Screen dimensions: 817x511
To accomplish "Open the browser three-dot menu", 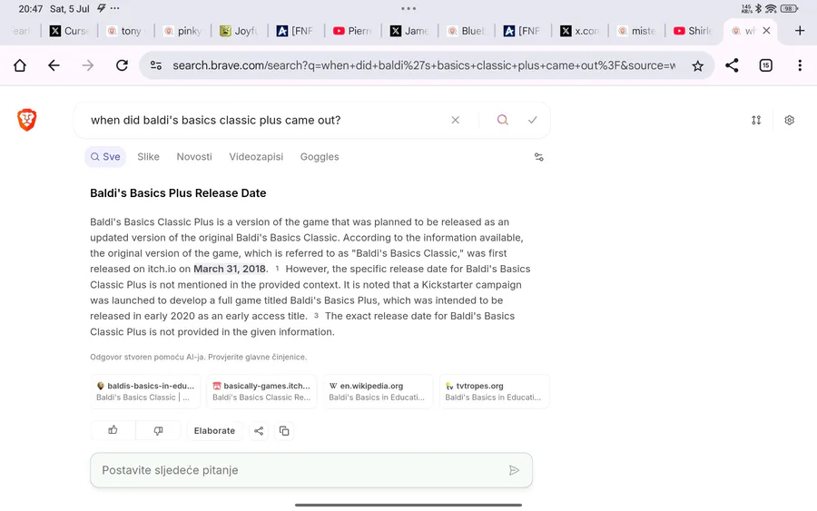I will pos(800,65).
